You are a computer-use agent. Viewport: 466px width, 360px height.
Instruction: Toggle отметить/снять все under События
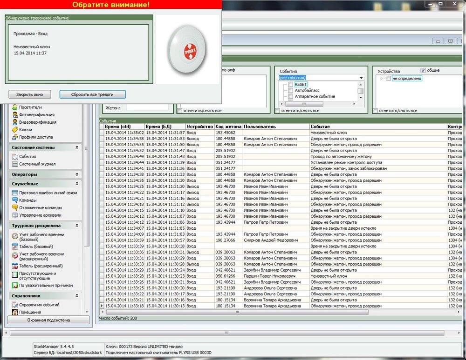pos(278,111)
